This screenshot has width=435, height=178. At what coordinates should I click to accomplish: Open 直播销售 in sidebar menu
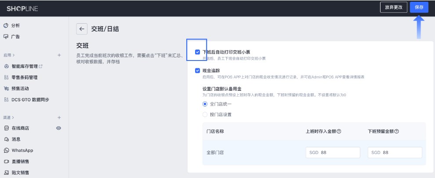22,161
